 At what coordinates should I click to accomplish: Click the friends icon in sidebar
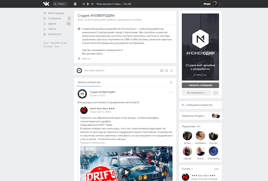tap(45, 24)
